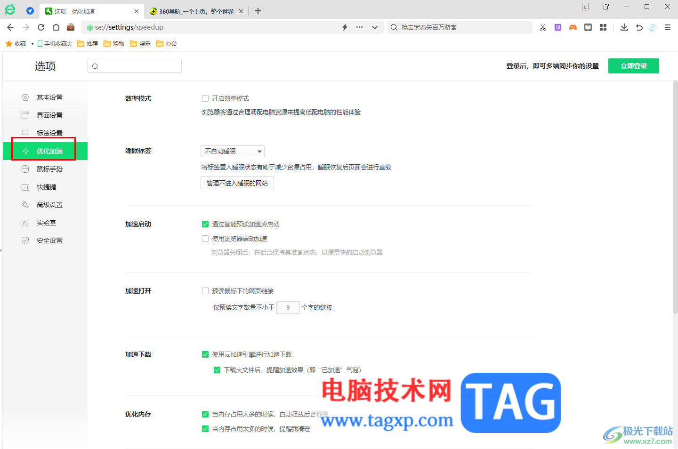Switch to the 360导航 browser tab
Image resolution: width=678 pixels, height=449 pixels.
[x=195, y=10]
